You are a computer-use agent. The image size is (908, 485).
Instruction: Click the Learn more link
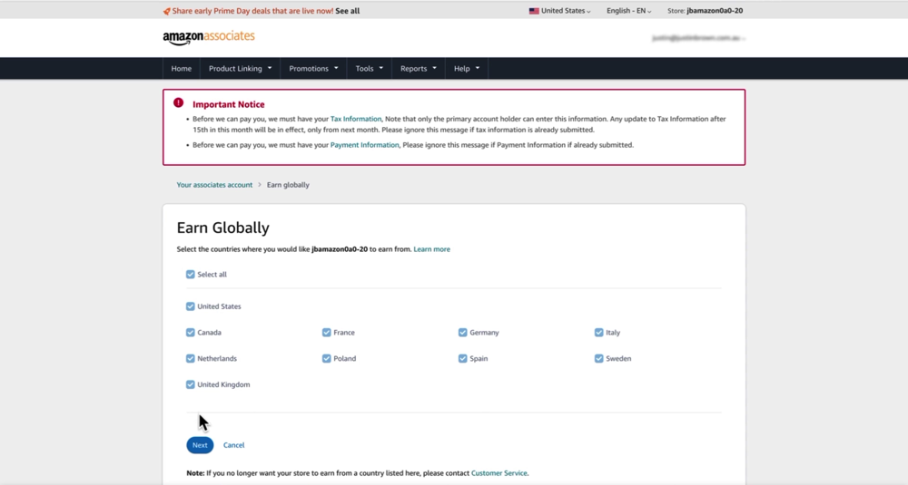coord(431,249)
